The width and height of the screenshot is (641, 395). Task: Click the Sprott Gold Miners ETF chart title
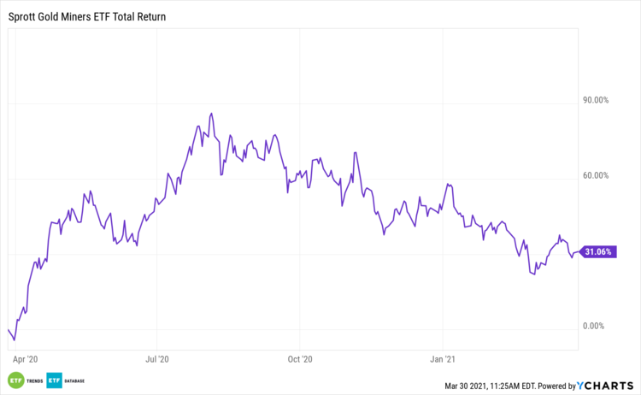coord(87,16)
